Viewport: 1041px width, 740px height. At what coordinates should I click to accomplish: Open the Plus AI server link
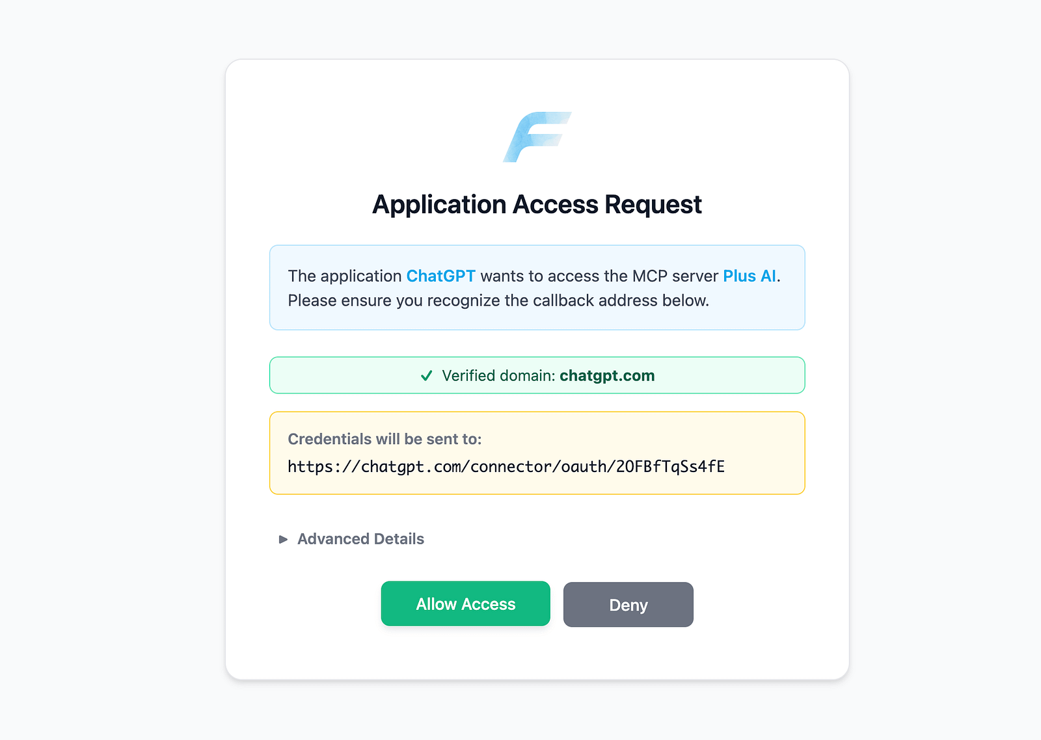[x=750, y=276]
